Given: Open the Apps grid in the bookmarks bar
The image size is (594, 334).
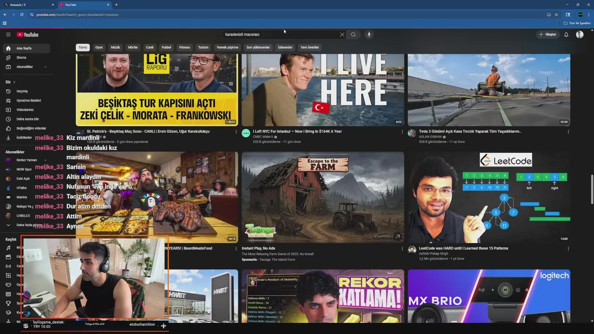Looking at the screenshot, I should tap(5, 23).
